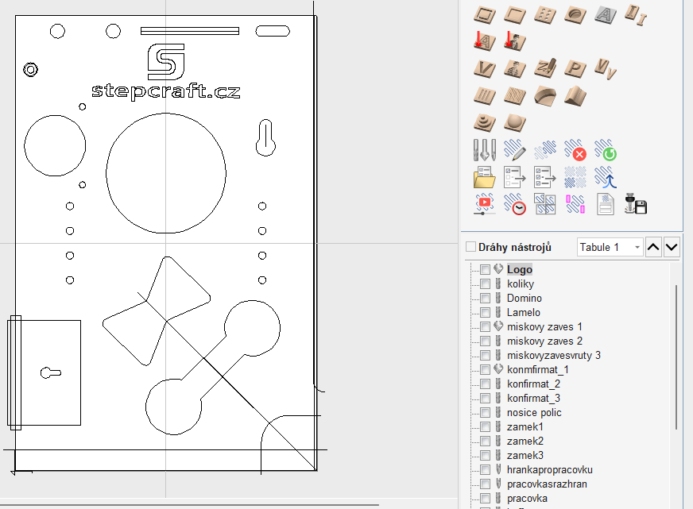Move toolpath up with up-arrow button
Image resolution: width=693 pixels, height=509 pixels.
point(653,247)
